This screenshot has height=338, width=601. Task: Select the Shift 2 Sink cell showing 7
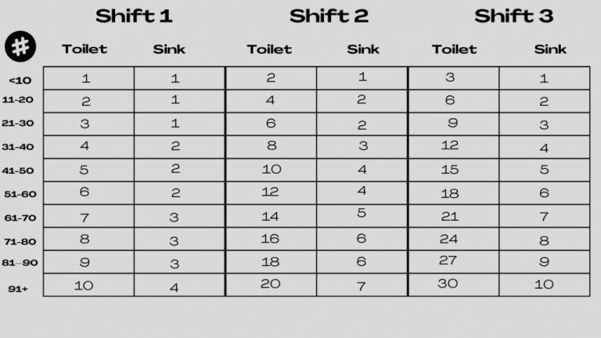(x=362, y=286)
